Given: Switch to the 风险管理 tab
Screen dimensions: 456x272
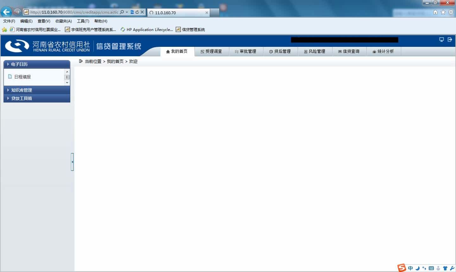Looking at the screenshot, I should (x=315, y=51).
